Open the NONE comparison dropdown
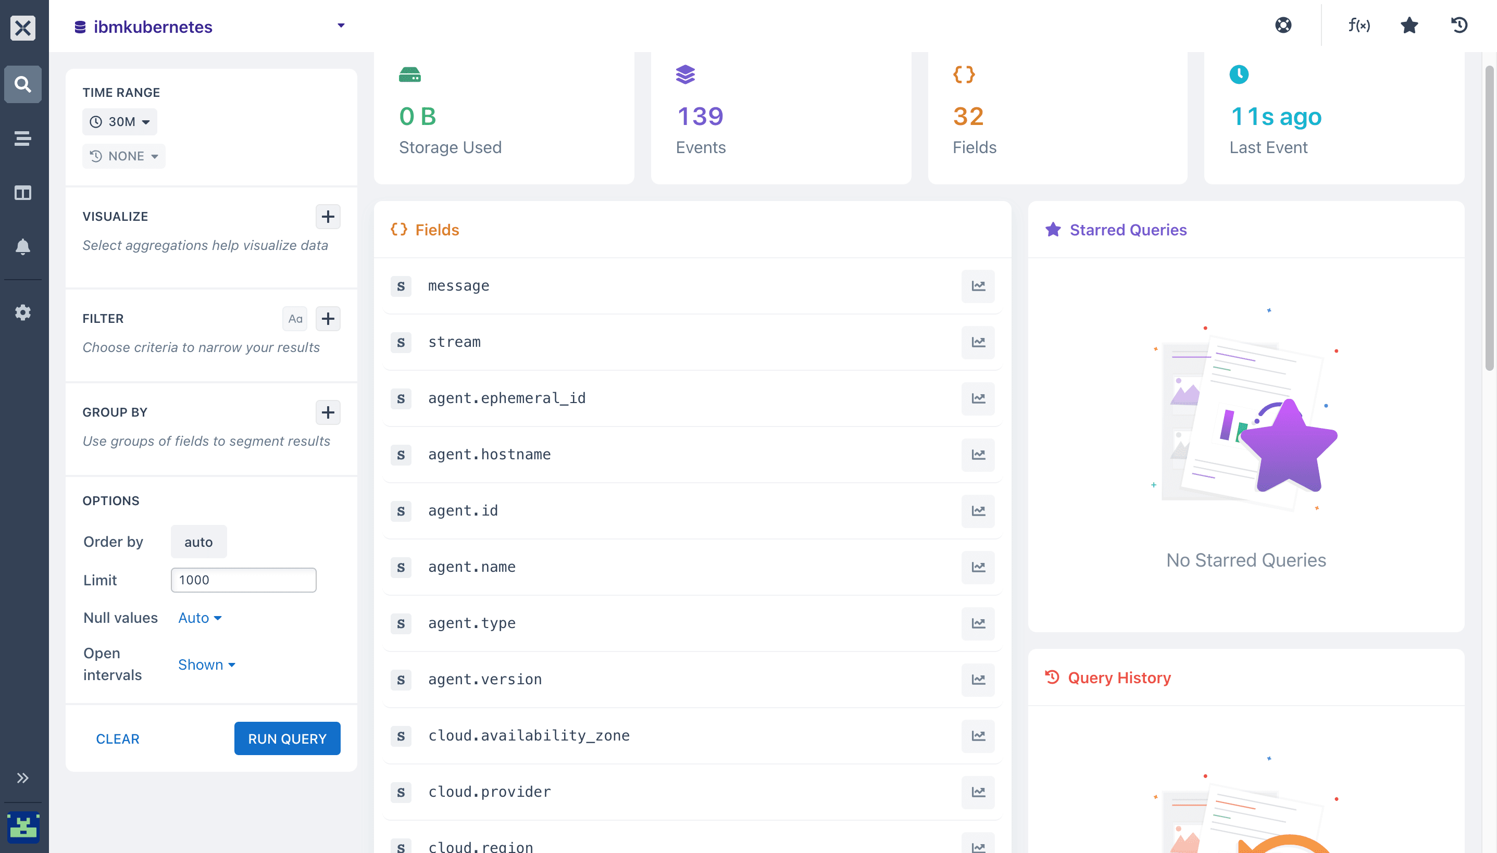Image resolution: width=1497 pixels, height=853 pixels. (x=123, y=156)
